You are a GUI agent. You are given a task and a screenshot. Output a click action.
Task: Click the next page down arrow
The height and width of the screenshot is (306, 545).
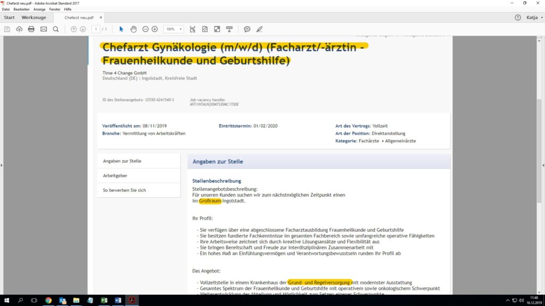pos(82,29)
